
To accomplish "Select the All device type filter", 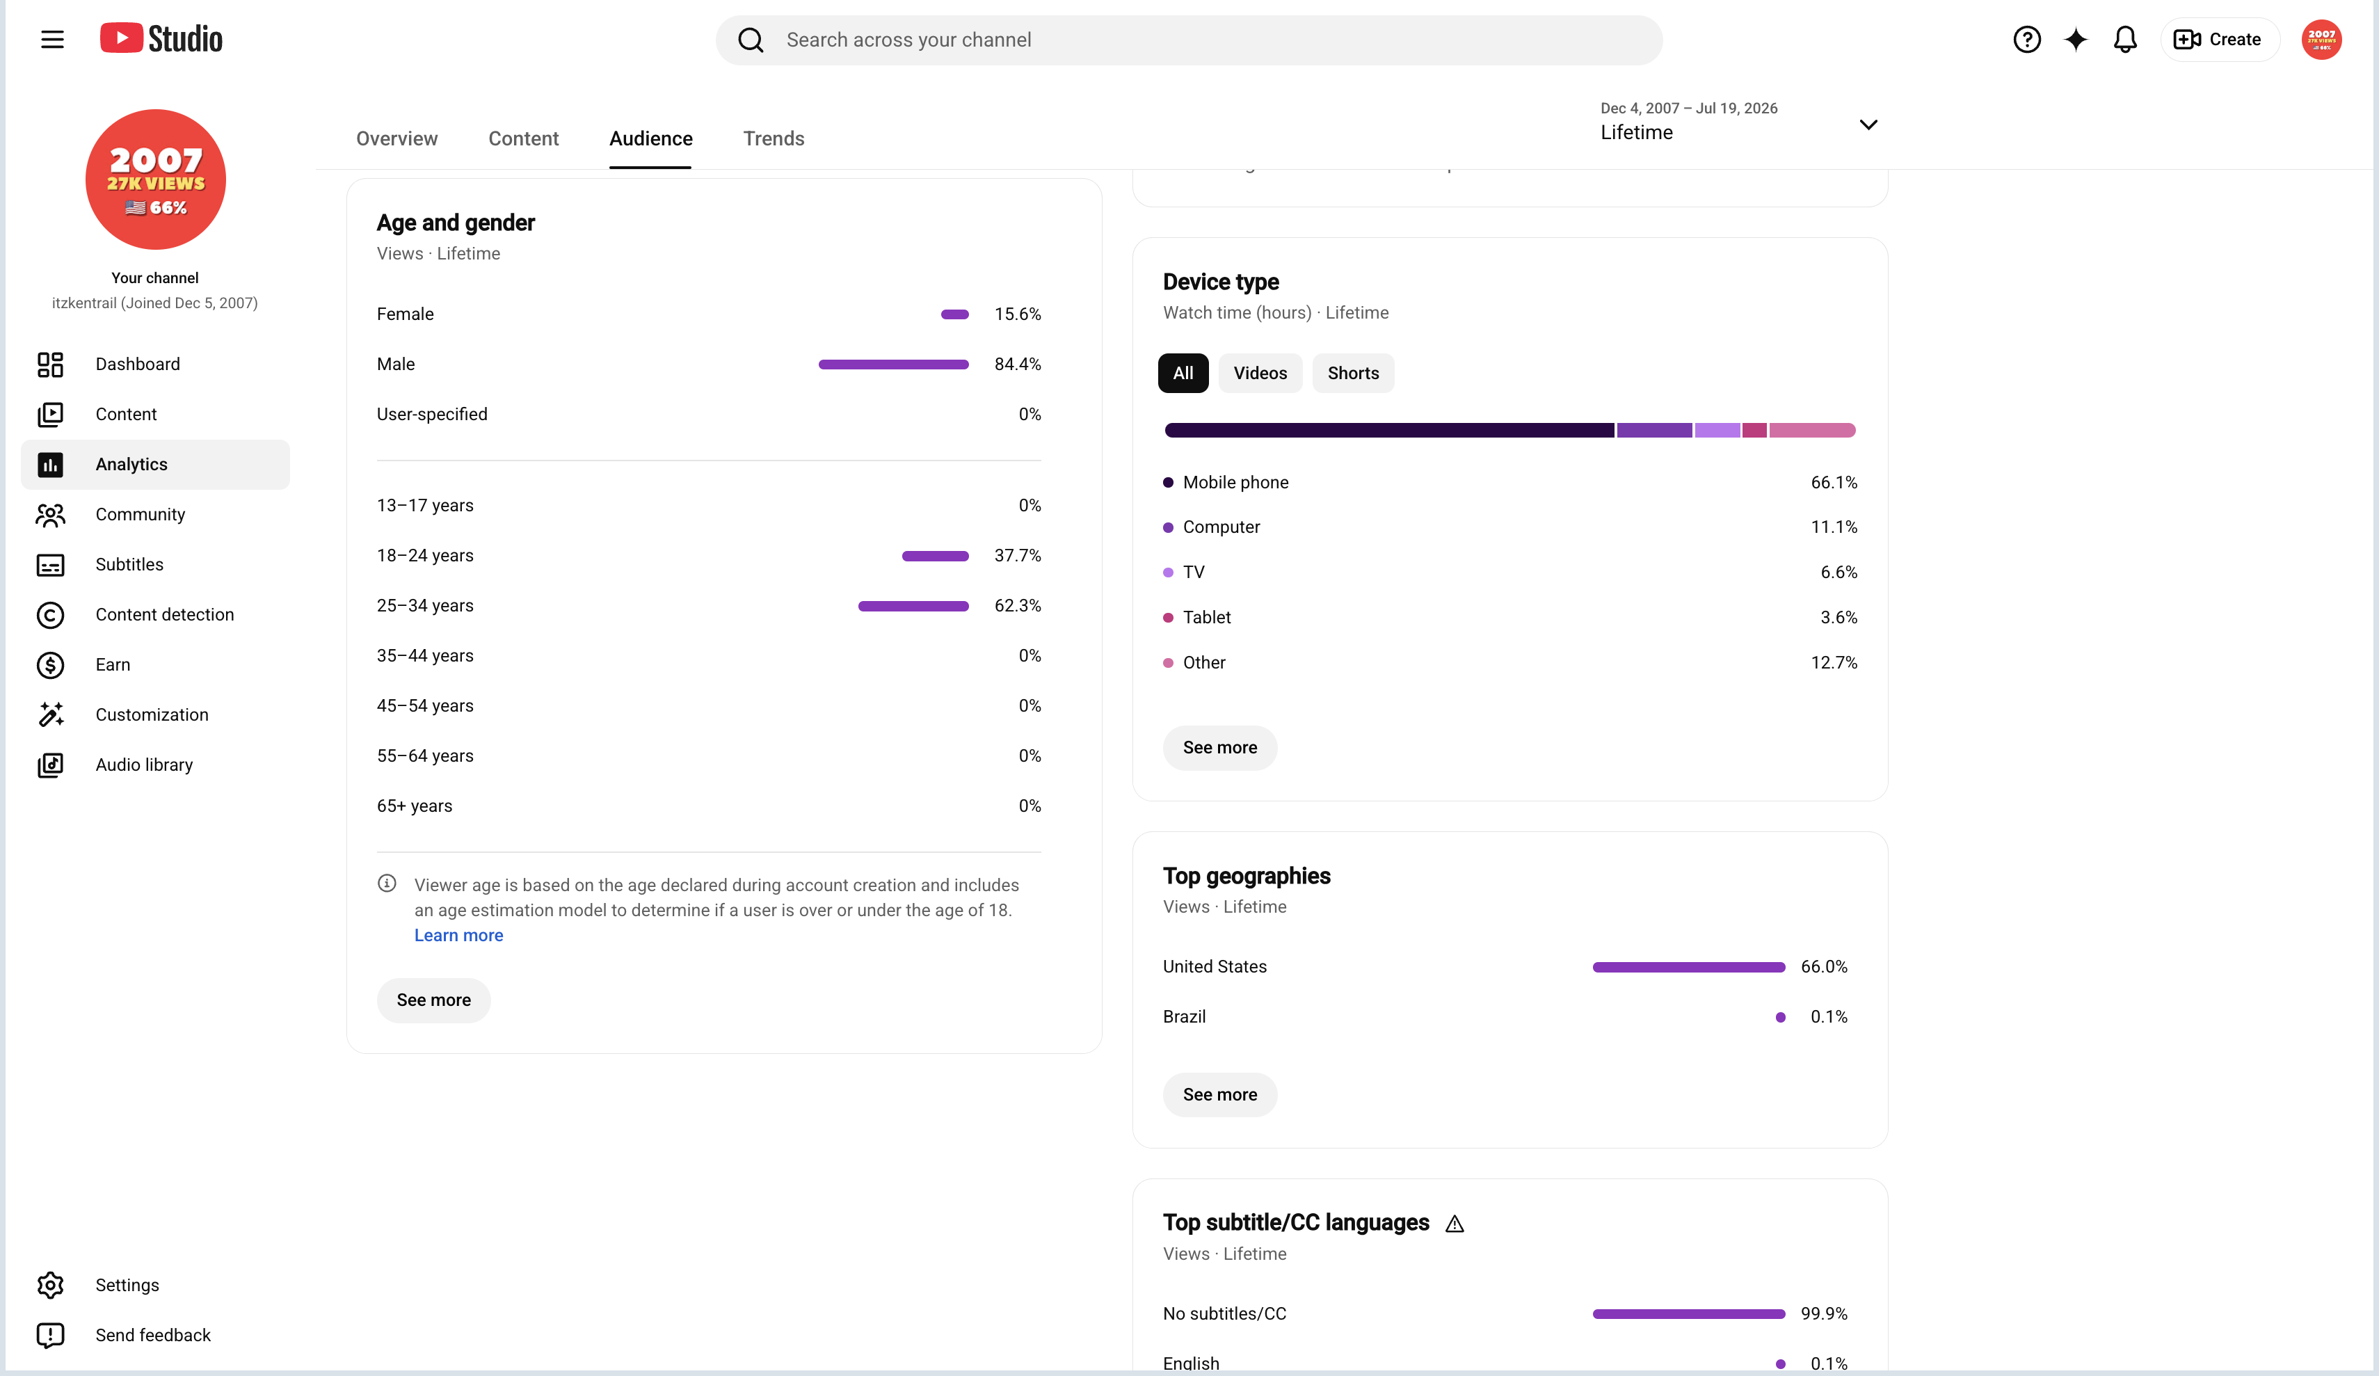I will click(x=1183, y=373).
